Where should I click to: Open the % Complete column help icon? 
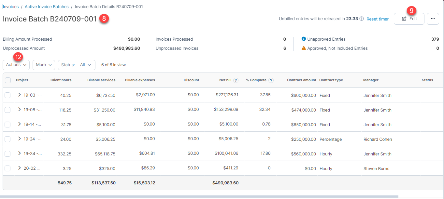[x=271, y=80]
